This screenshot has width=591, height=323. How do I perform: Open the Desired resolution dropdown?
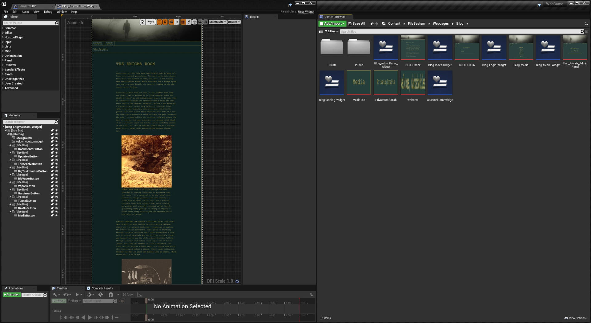[x=234, y=22]
